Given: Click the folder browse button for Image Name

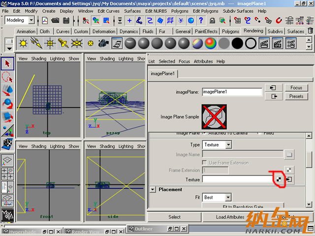Looking at the screenshot, I should pyautogui.click(x=289, y=154).
